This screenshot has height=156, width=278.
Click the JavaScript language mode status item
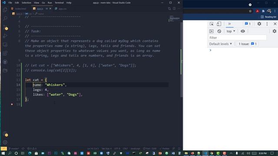pyautogui.click(x=135, y=149)
